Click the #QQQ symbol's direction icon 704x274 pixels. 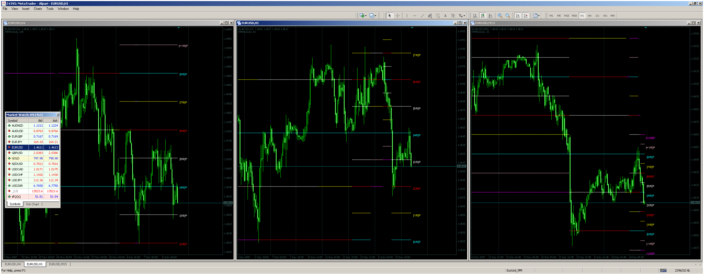(x=9, y=197)
